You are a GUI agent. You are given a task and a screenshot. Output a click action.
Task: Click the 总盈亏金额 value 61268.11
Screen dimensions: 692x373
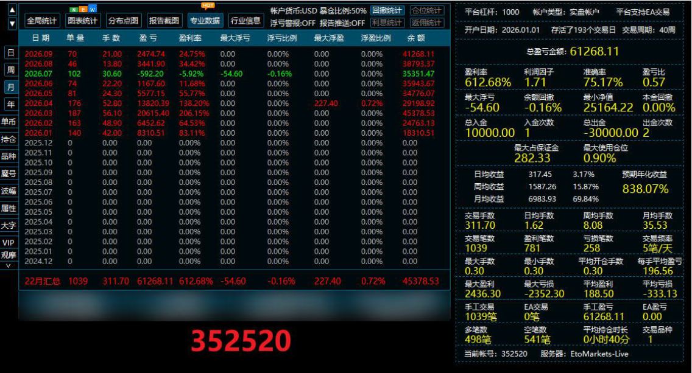(x=594, y=52)
